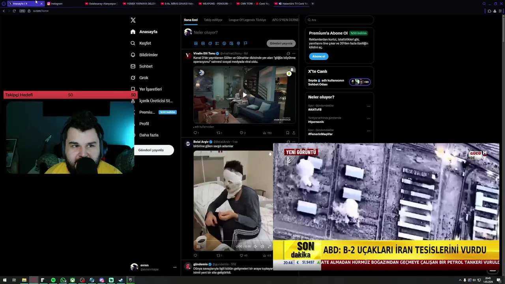Reply to Belal Arşiv post
Viewport: 505px width, 284px height.
click(x=195, y=256)
